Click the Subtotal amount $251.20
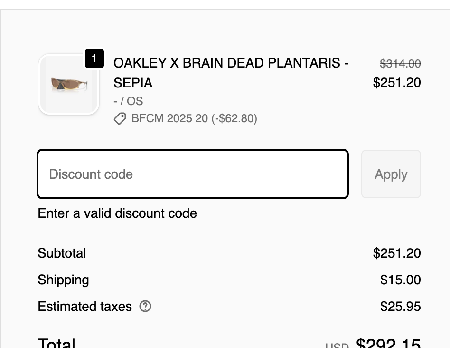Image resolution: width=450 pixels, height=348 pixels. [x=397, y=253]
